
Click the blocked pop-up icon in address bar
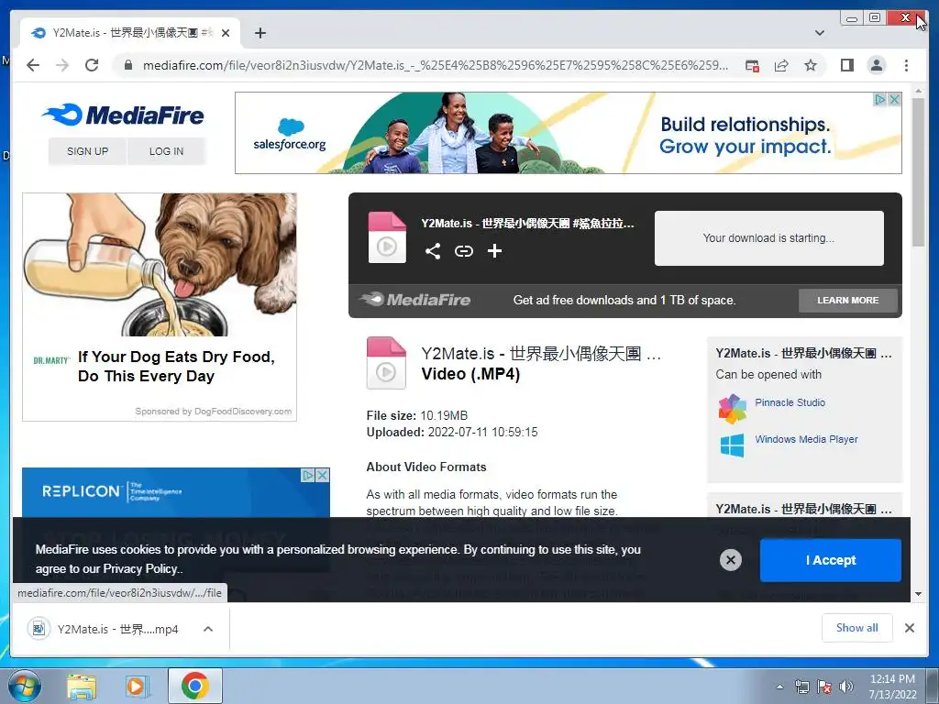click(x=752, y=66)
